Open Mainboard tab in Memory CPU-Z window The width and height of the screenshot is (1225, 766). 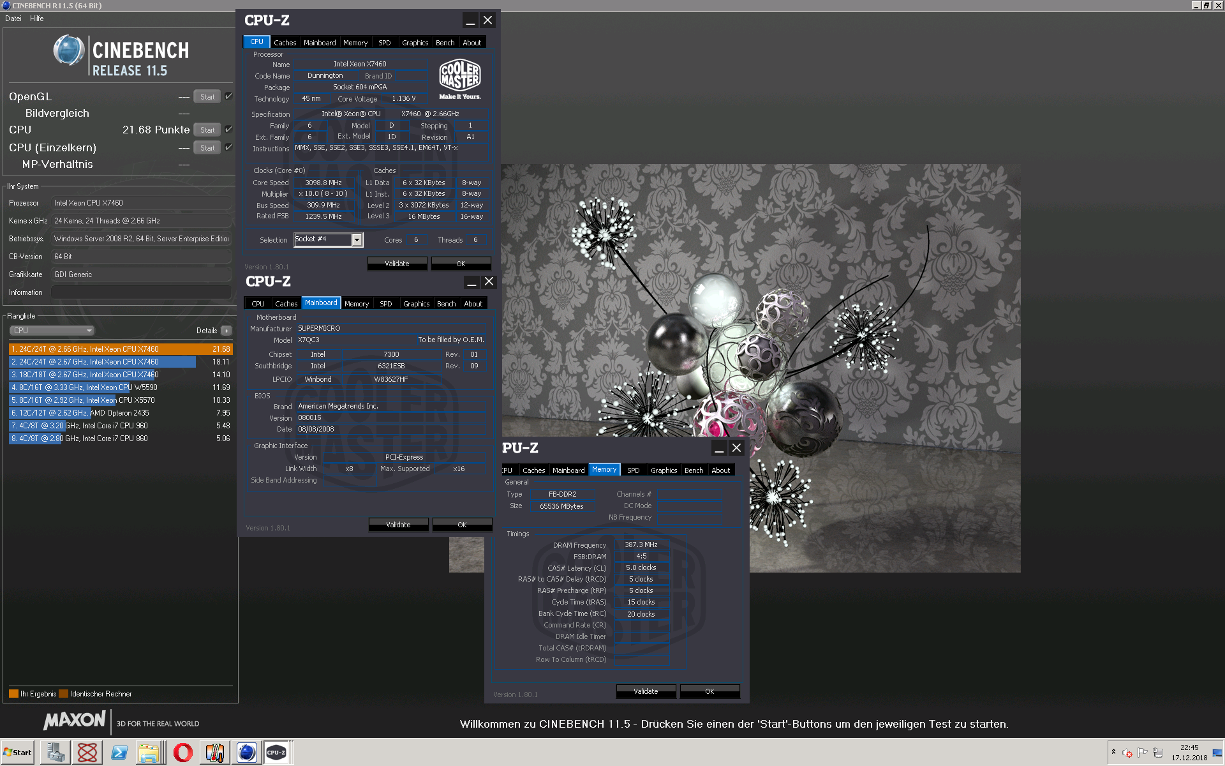pyautogui.click(x=568, y=470)
